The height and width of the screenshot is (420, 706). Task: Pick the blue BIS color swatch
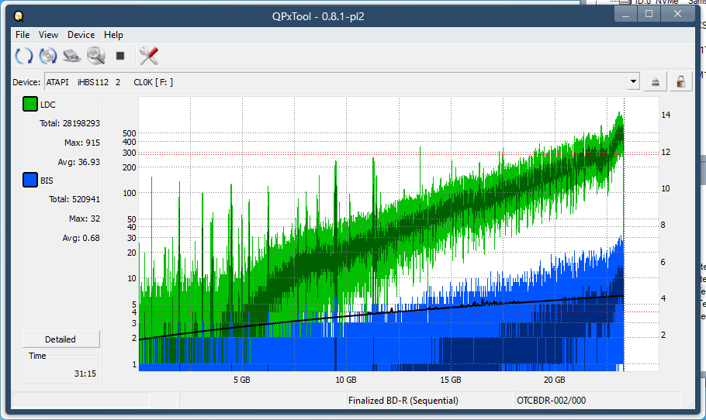(x=30, y=180)
